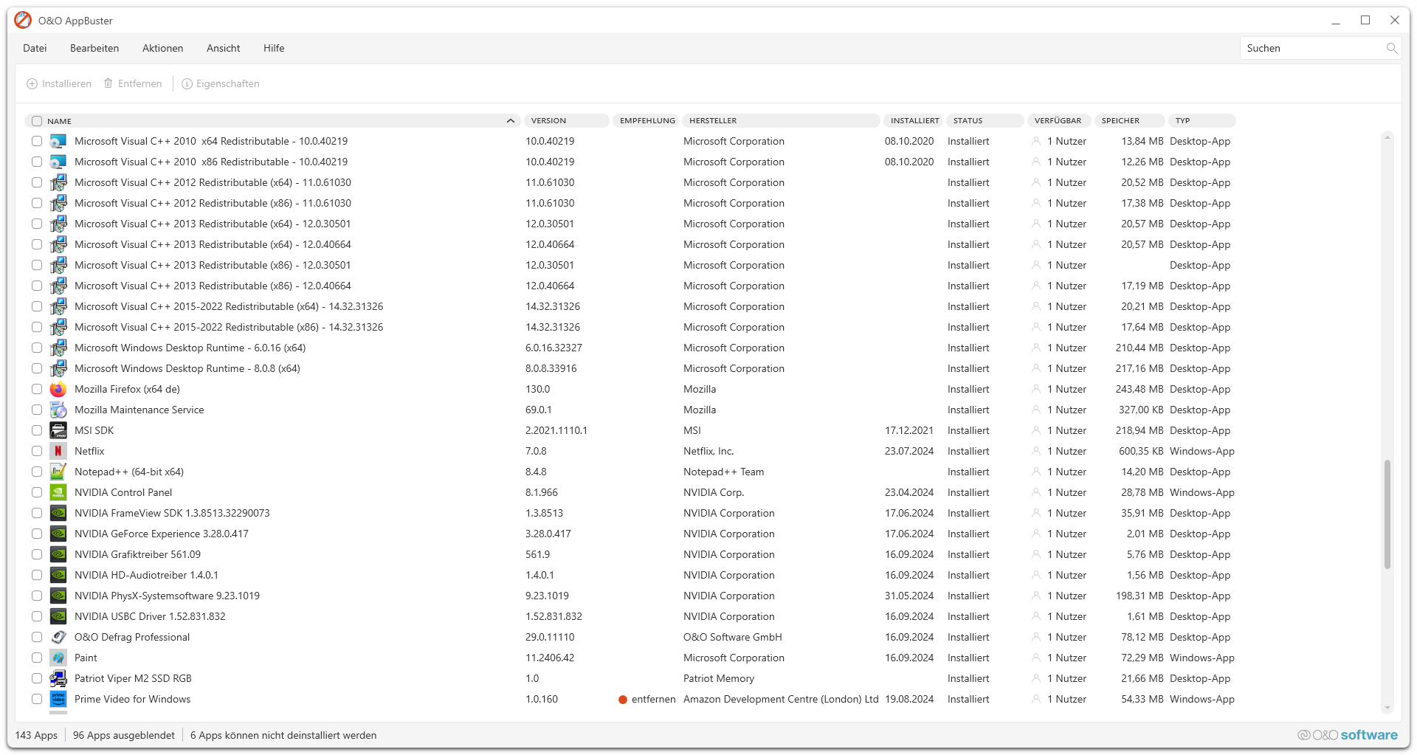Click the MSI SDK app icon
This screenshot has width=1417, height=755.
coord(58,430)
